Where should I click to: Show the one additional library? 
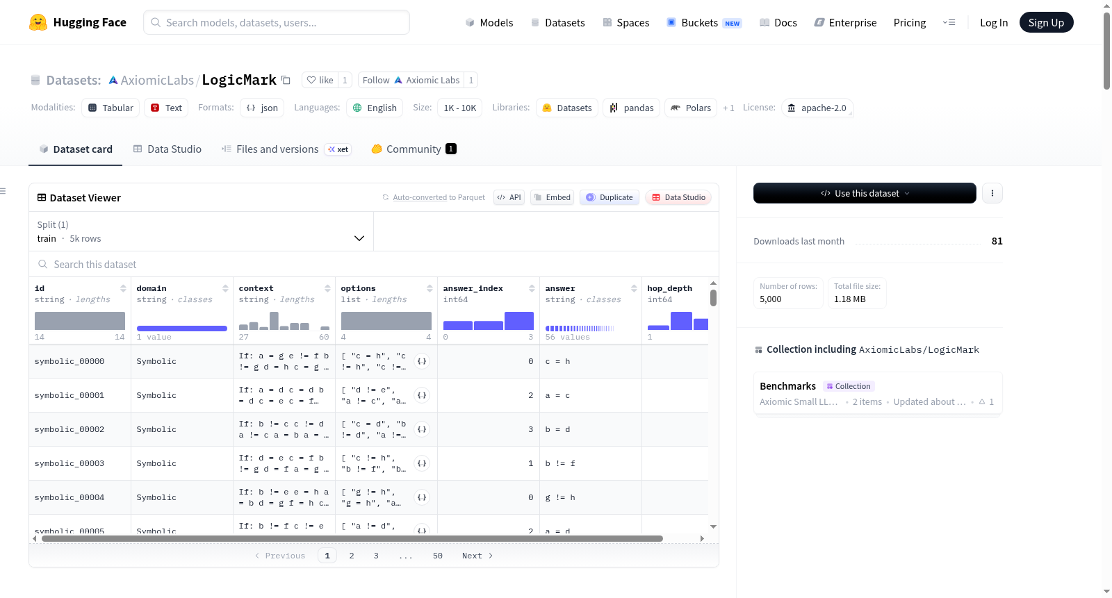(x=728, y=108)
